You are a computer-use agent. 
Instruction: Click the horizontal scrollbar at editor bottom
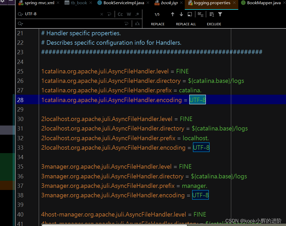click(x=114, y=225)
